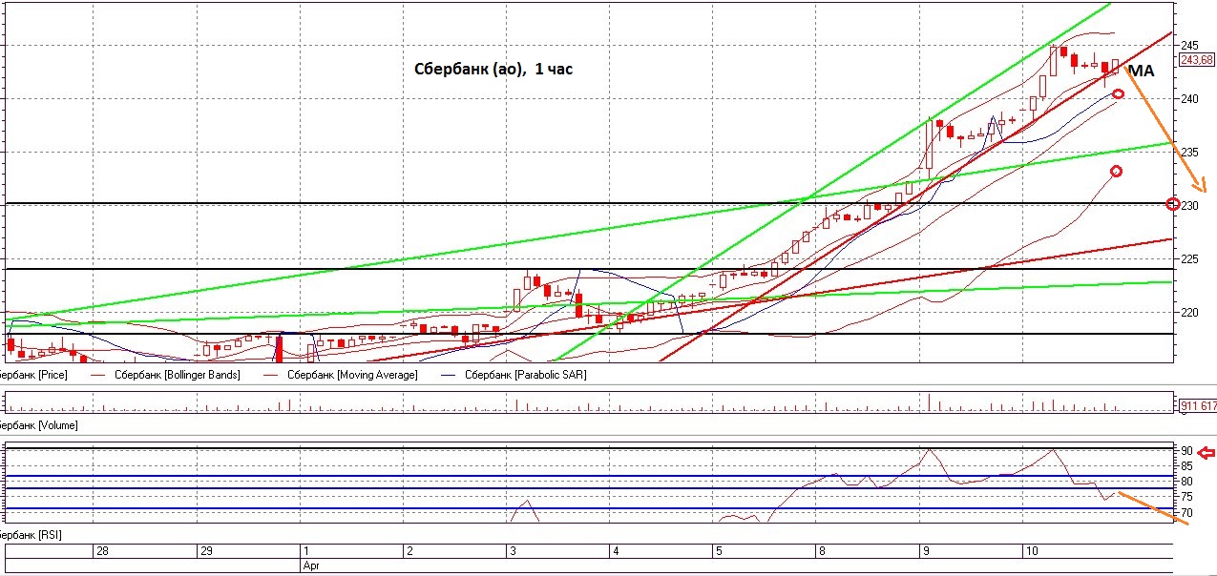Click date label 3 on time axis
1217x576 pixels.
pyautogui.click(x=512, y=551)
